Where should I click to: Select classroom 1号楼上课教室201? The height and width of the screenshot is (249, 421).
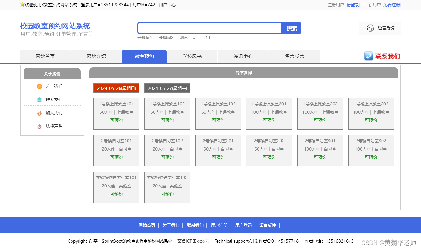click(x=269, y=114)
